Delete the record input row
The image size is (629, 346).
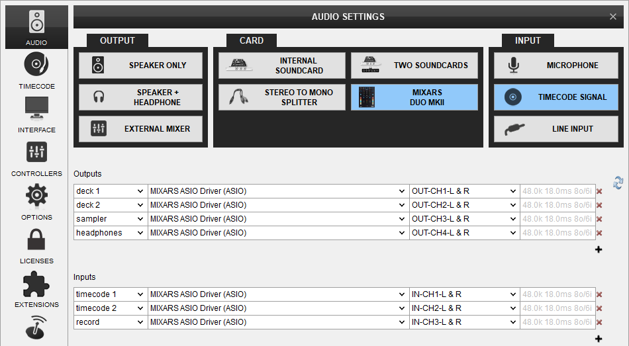click(x=599, y=323)
